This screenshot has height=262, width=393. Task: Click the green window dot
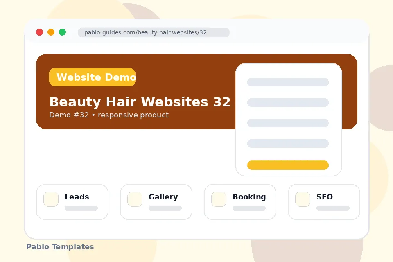pos(62,32)
